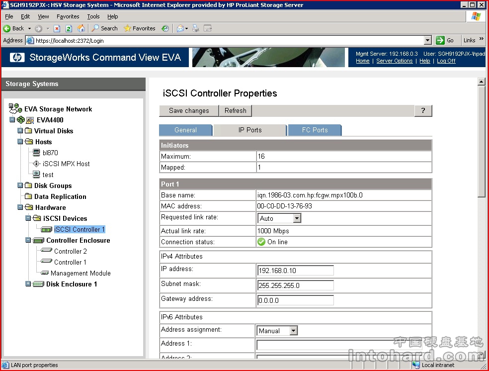
Task: Click the Stop loading icon
Action: click(x=57, y=29)
